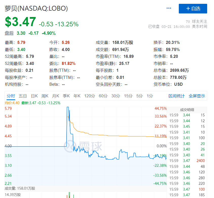
Task: Switch to the 60分 interval
Action: click(103, 96)
